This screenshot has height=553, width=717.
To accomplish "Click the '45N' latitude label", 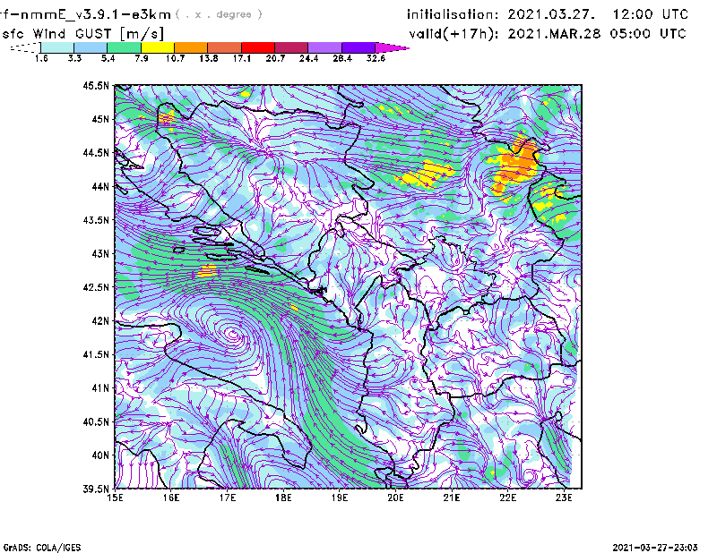I will click(x=100, y=119).
